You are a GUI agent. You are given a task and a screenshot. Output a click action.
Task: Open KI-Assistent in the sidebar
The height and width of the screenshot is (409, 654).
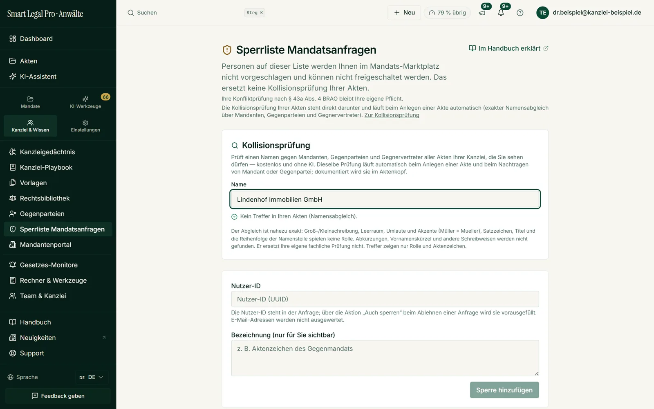[58, 76]
